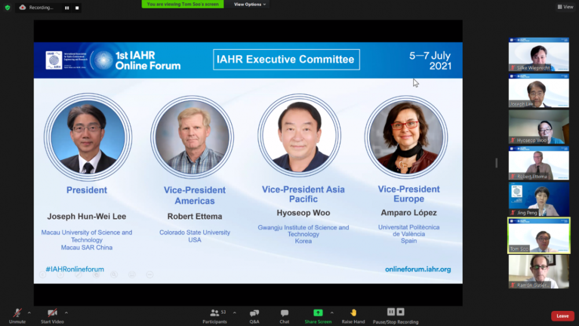
Task: Click muted mic icon on Hyoseop Woo
Action: (x=513, y=140)
